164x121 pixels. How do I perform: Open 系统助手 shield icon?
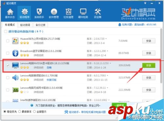point(39,12)
